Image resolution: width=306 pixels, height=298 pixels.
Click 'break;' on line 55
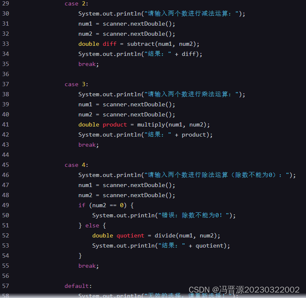(89, 266)
